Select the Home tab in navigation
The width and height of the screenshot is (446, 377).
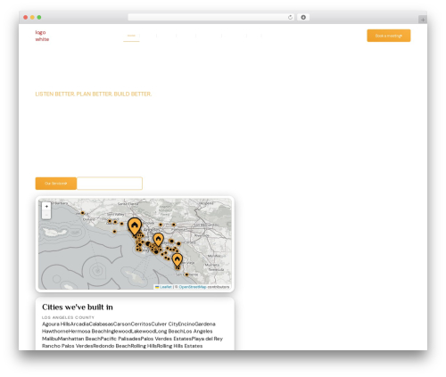[x=131, y=36]
